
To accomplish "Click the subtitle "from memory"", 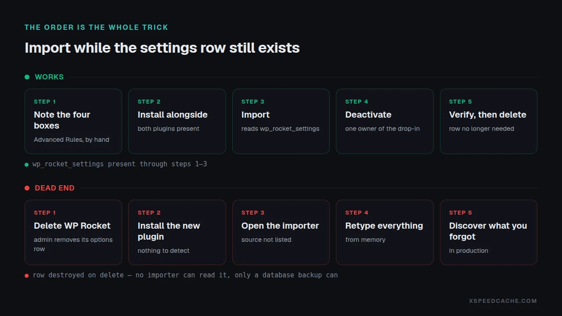I will 365,240.
